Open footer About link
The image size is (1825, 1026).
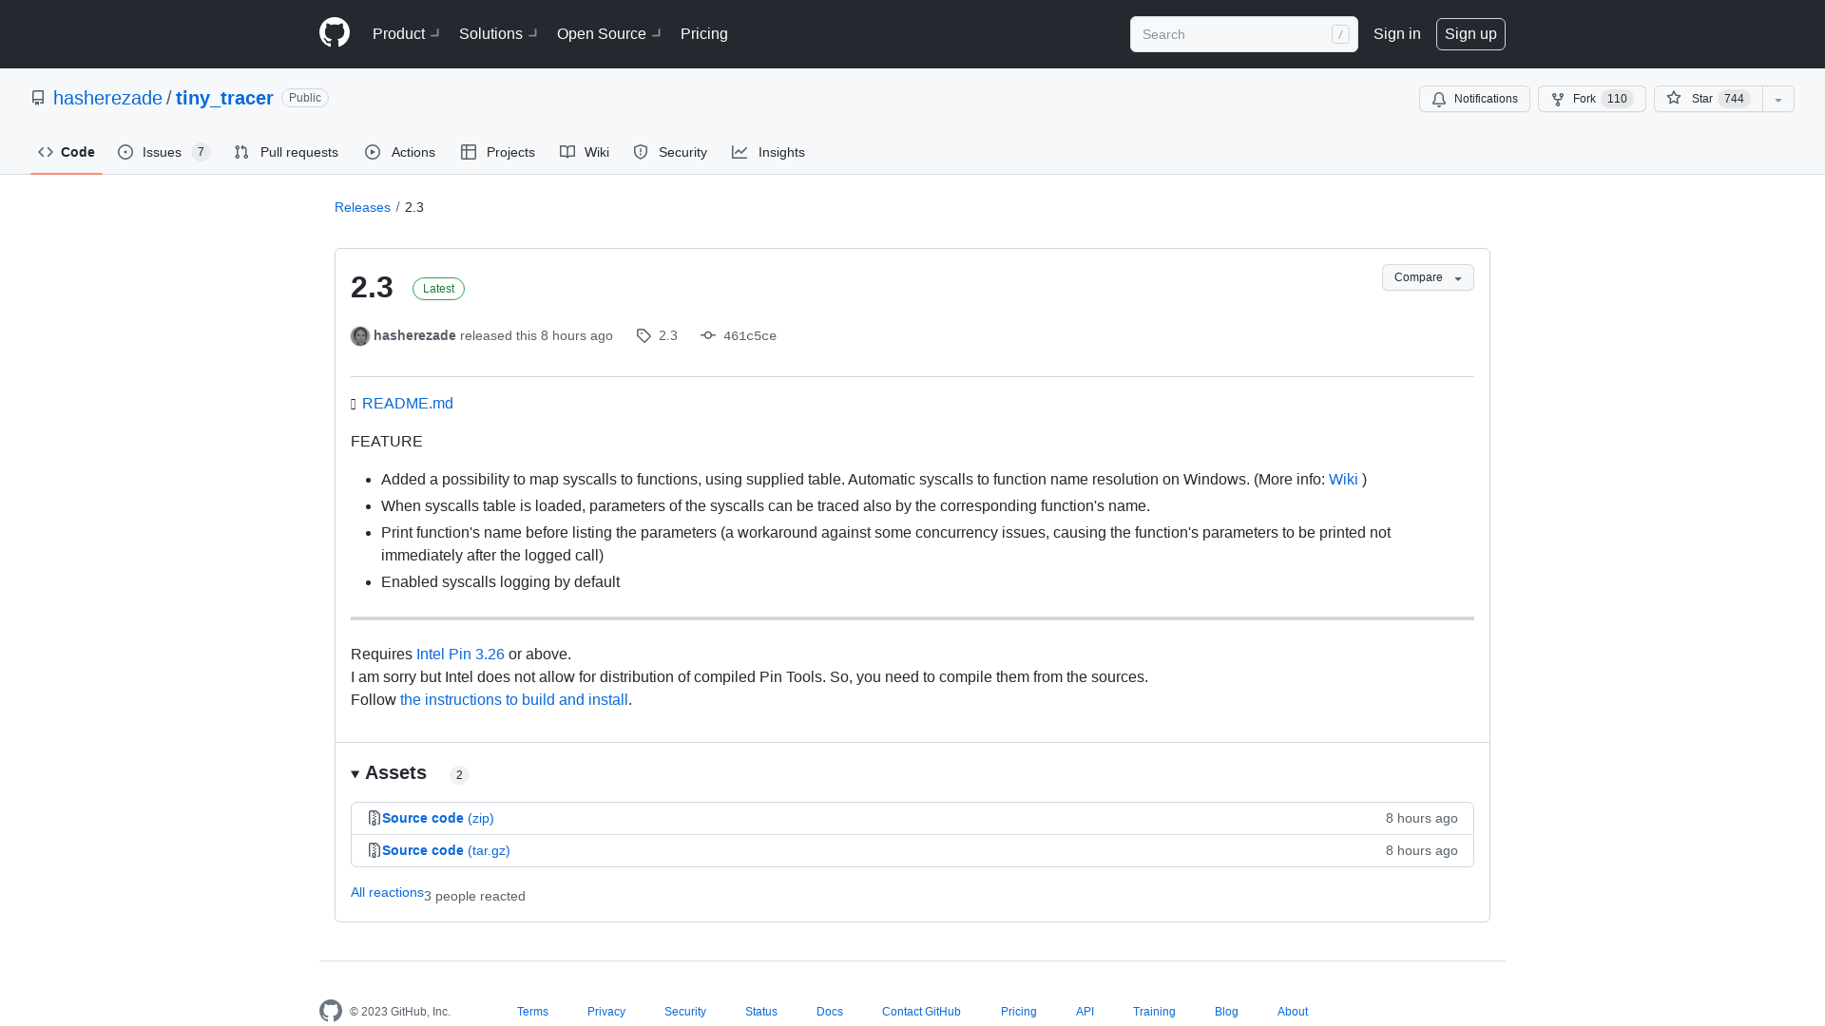coord(1293,1012)
